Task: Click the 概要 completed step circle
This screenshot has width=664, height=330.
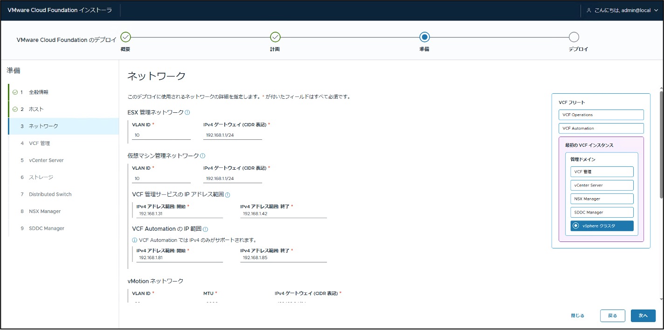Action: (x=125, y=37)
